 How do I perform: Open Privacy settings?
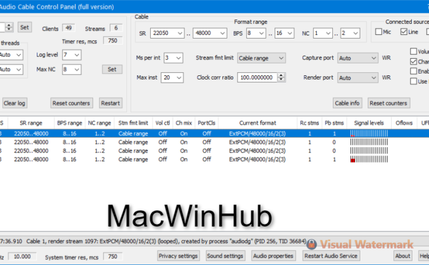(178, 256)
